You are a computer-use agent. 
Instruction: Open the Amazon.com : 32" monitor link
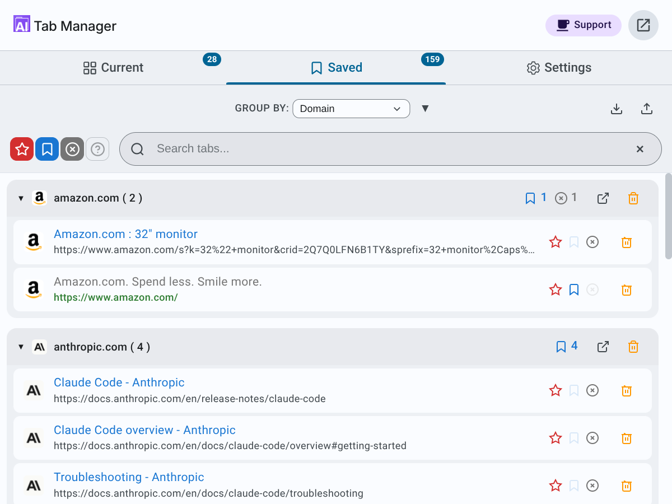coord(125,234)
